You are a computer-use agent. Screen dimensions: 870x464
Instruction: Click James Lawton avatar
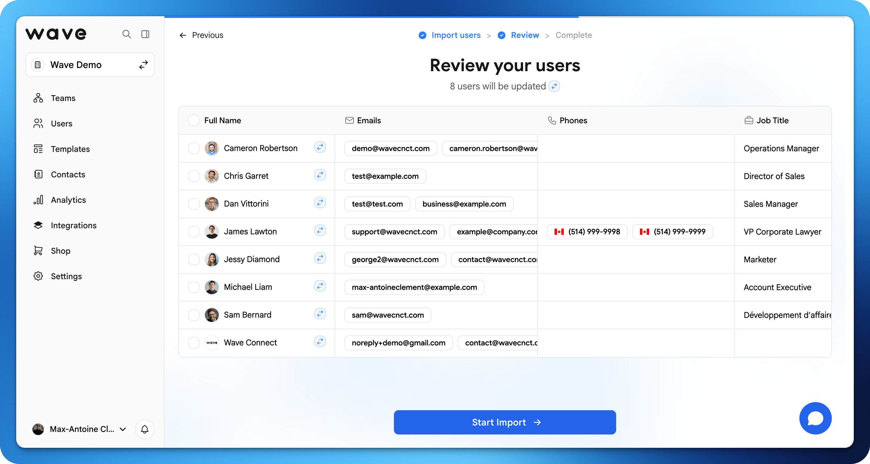[212, 231]
